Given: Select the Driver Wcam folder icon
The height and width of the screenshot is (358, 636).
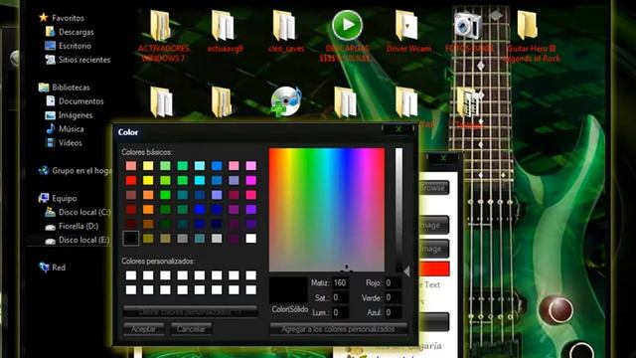Looking at the screenshot, I should click(x=406, y=25).
